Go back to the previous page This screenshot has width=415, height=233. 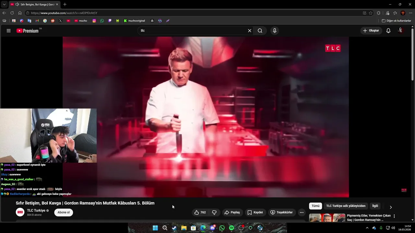pyautogui.click(x=4, y=13)
